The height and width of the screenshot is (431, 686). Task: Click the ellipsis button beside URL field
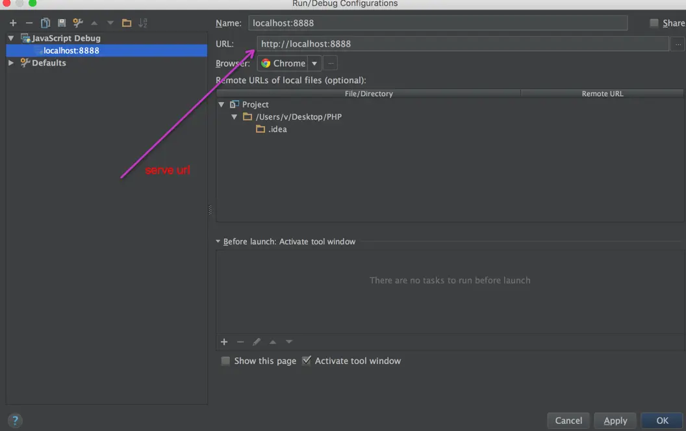point(678,44)
